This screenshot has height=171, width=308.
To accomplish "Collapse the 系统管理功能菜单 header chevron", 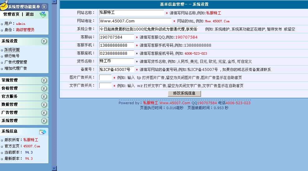I will pyautogui.click(x=44, y=7).
